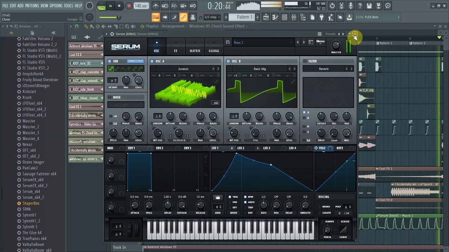Screen dimensions: 449x252
Task: Select previous OSC B wavetable arrow
Action: pos(289,69)
